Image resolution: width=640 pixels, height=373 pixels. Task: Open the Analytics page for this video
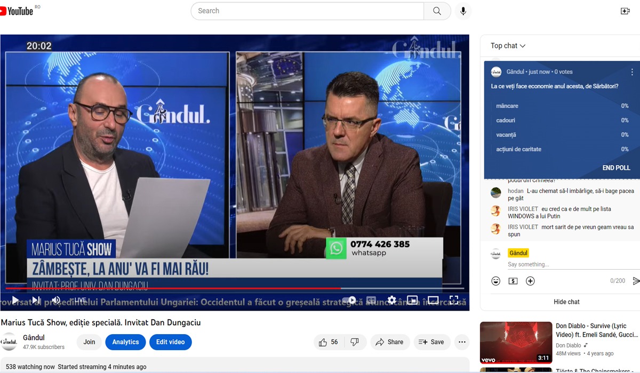125,342
